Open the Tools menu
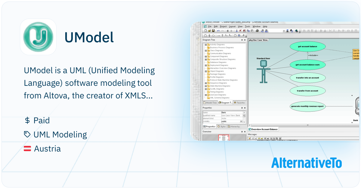 [248, 26]
